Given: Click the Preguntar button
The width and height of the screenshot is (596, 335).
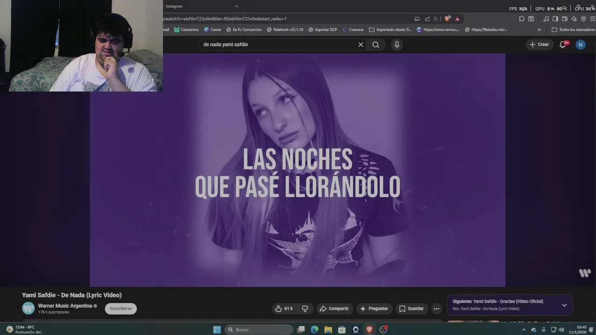Looking at the screenshot, I should 374,308.
